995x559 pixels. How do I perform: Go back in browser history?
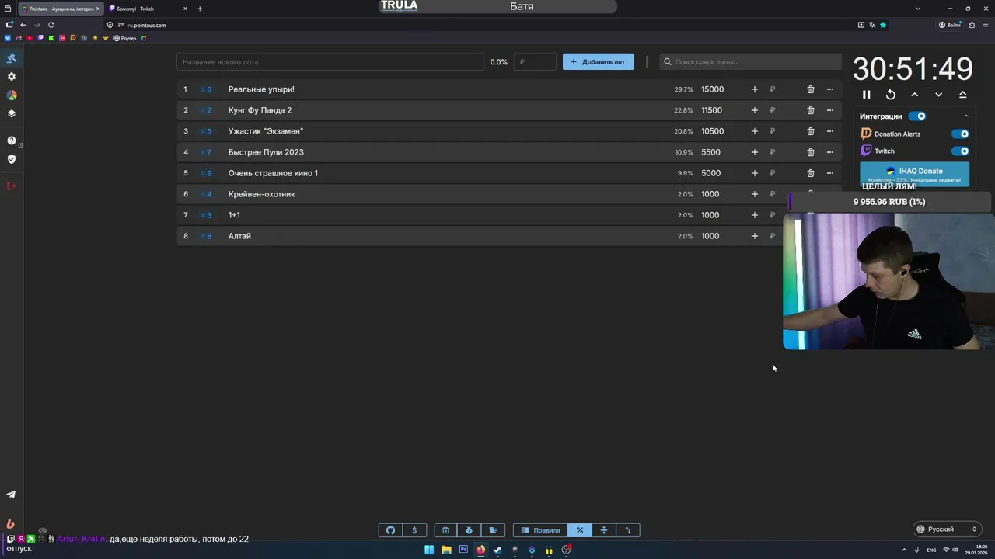coord(23,25)
